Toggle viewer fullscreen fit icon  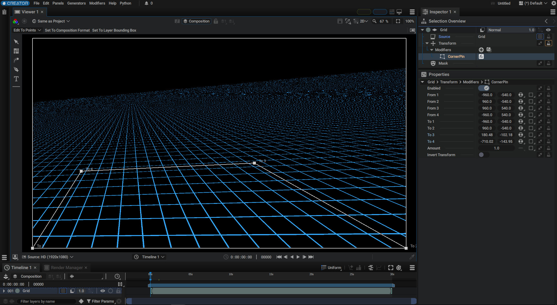(x=398, y=21)
